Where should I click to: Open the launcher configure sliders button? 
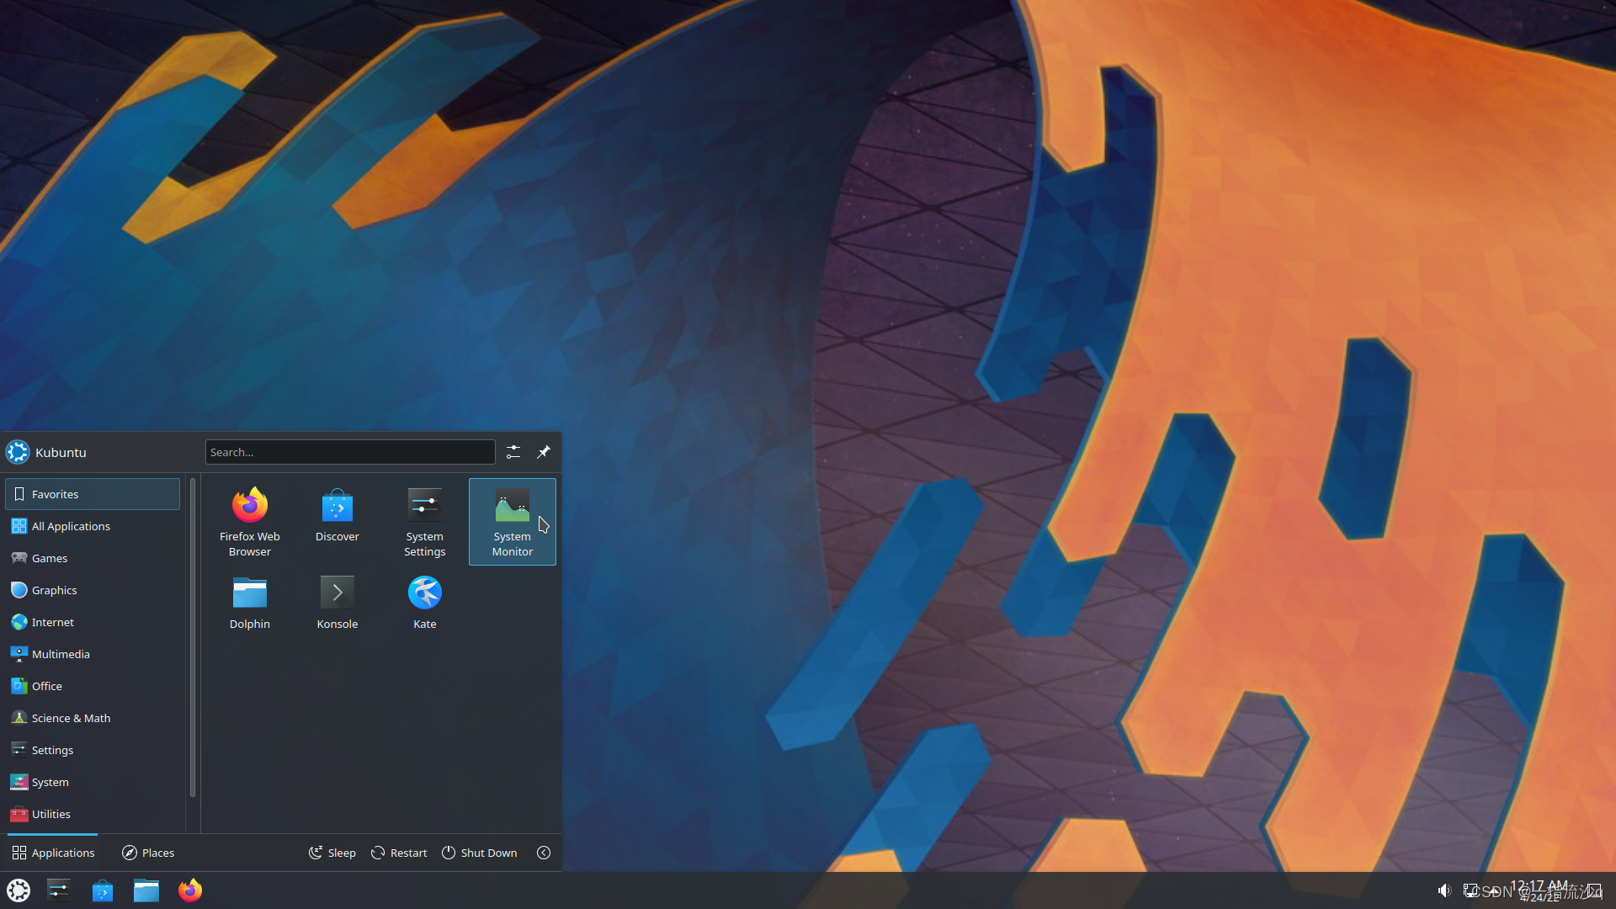(513, 452)
